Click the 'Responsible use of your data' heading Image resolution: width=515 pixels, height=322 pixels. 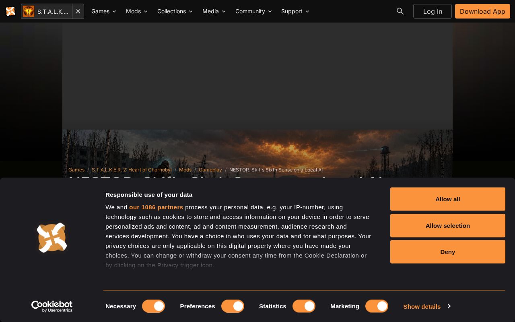pyautogui.click(x=149, y=195)
